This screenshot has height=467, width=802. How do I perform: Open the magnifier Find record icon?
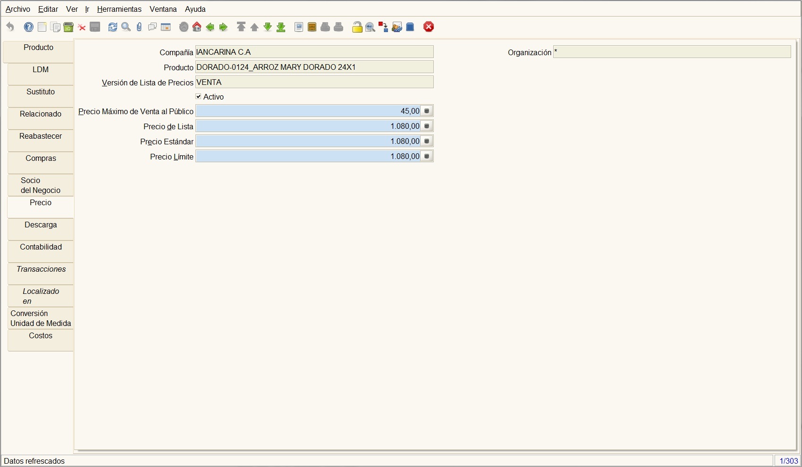[x=126, y=27]
